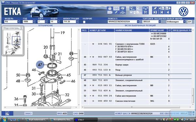Click the Ограничение label
Screen dimensions: 196x122
tap(46, 25)
